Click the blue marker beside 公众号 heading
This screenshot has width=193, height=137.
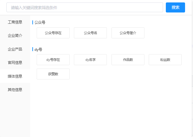[x=33, y=23]
